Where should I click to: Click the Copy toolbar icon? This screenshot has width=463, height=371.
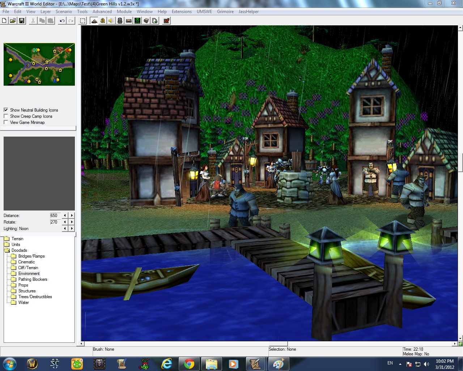42,21
